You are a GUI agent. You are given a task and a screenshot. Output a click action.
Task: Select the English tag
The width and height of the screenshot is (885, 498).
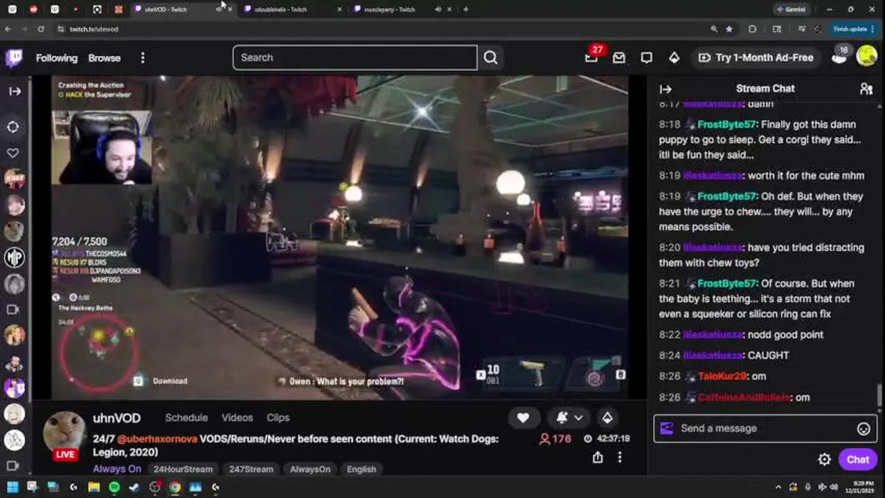(x=361, y=469)
